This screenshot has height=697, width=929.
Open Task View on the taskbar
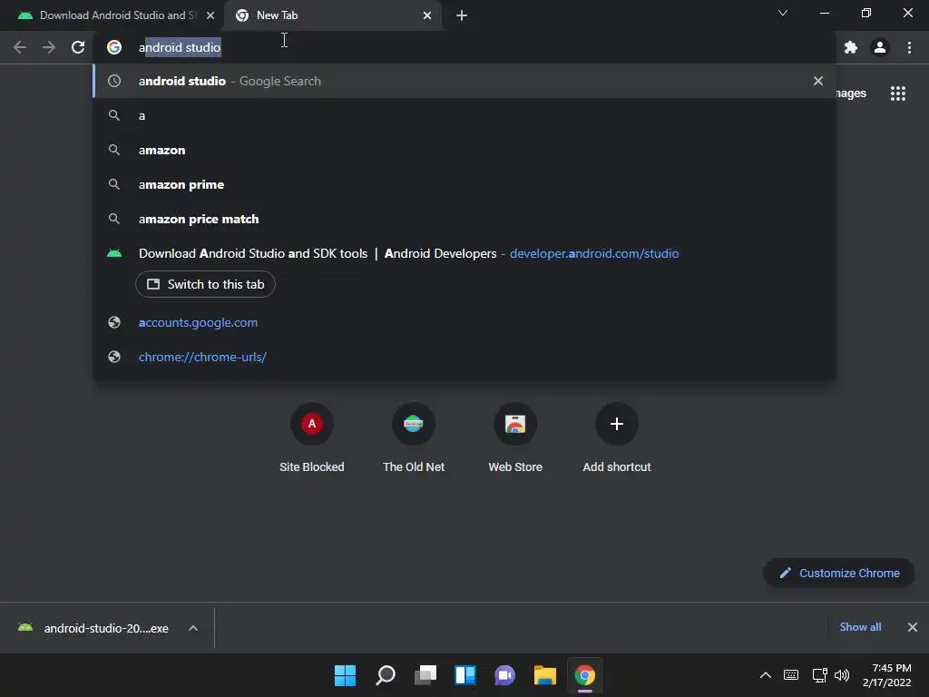point(425,675)
